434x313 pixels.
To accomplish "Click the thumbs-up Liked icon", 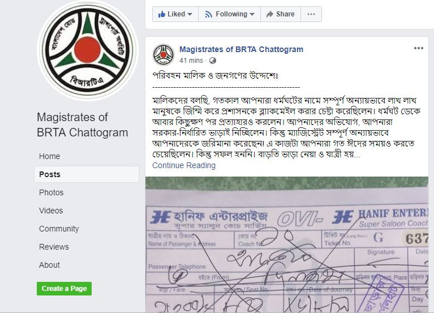I will [x=162, y=14].
